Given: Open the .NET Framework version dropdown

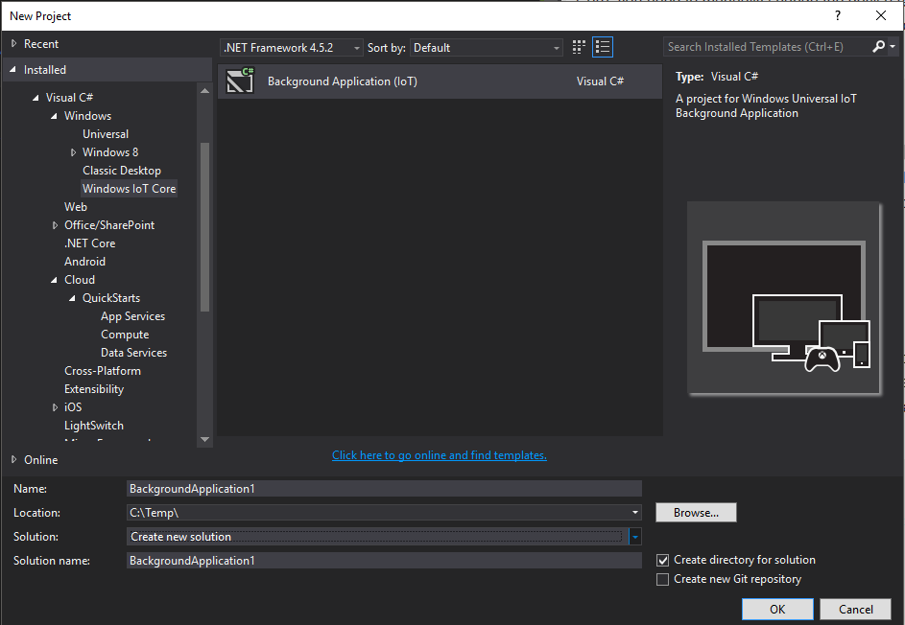Looking at the screenshot, I should click(292, 48).
